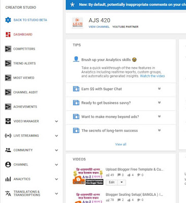Click the red Dashboard icon
The width and height of the screenshot is (186, 203).
(x=8, y=35)
